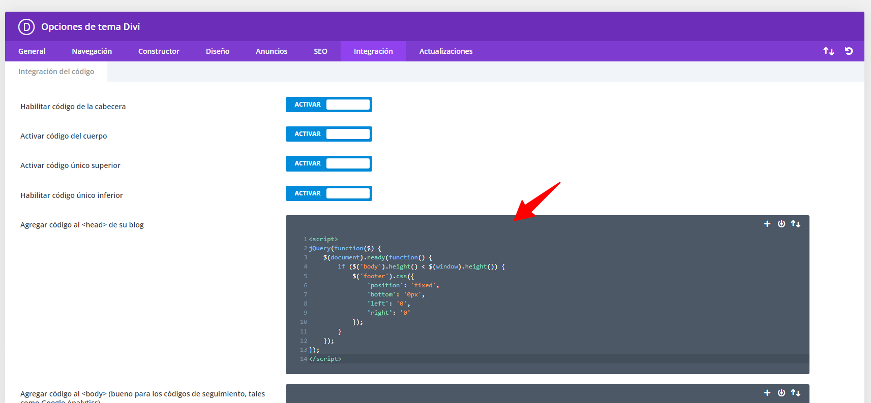
Task: Open the General tab
Action: coord(32,51)
